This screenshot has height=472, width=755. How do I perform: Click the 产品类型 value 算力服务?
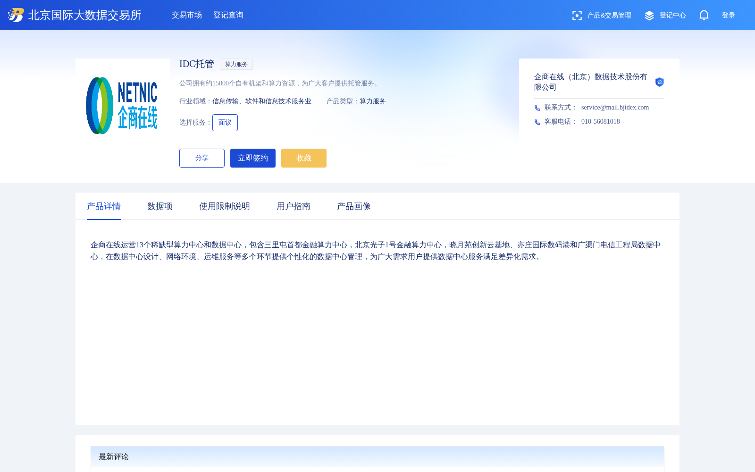373,101
